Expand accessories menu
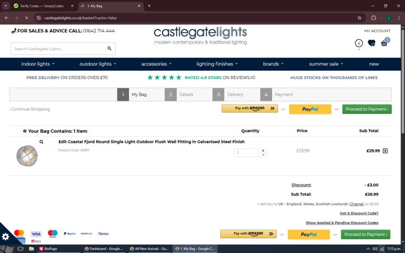The image size is (405, 253). tap(156, 64)
